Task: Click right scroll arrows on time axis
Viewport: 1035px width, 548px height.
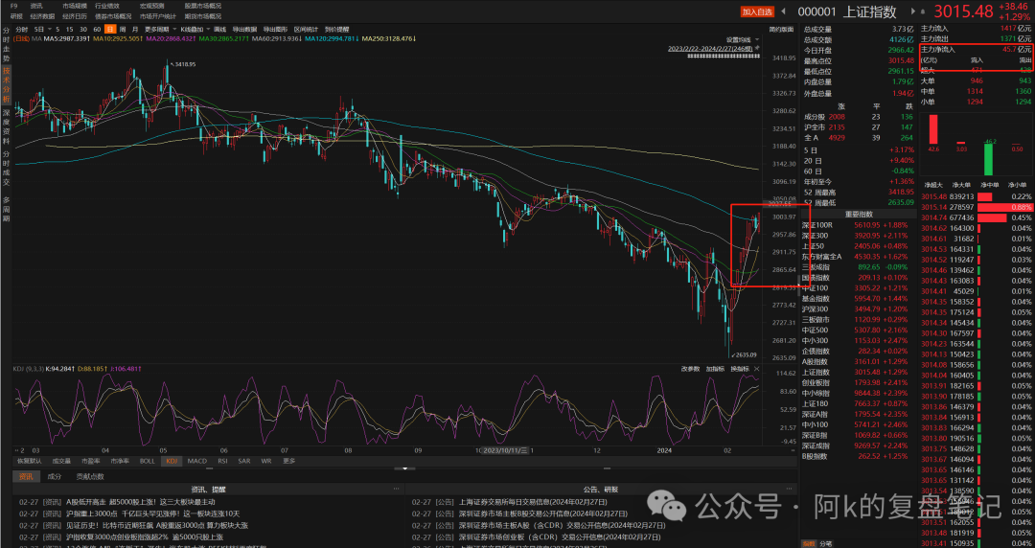Action: click(x=793, y=449)
